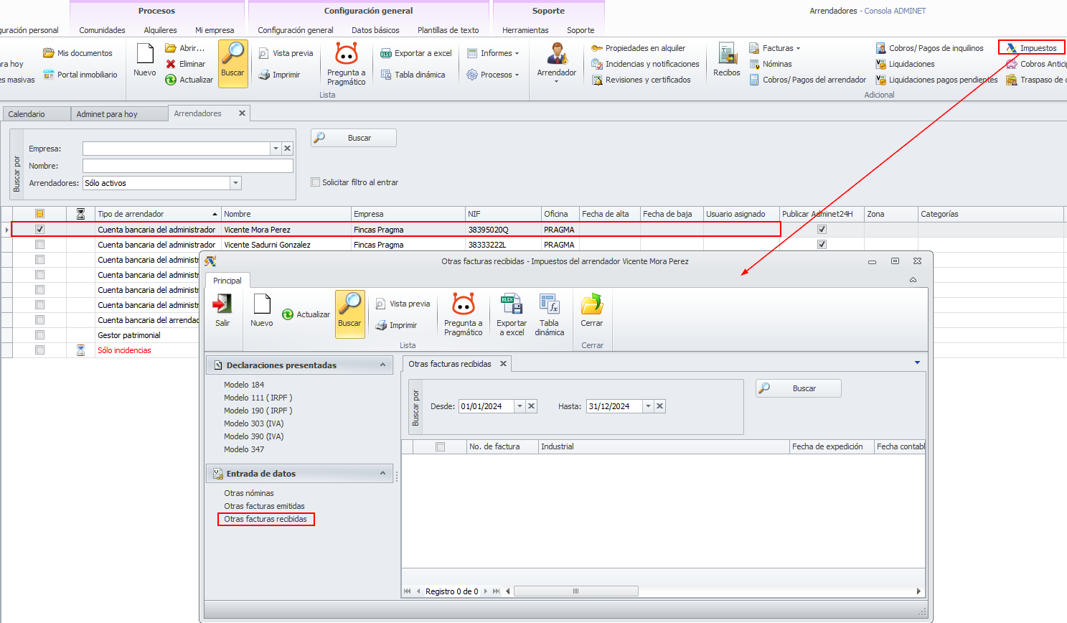Open Pregunta a Pragmático in main ribbon

click(347, 63)
